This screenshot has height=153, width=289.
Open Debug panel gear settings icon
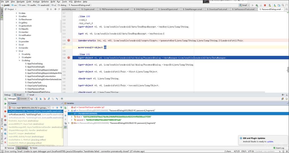[x=283, y=95]
